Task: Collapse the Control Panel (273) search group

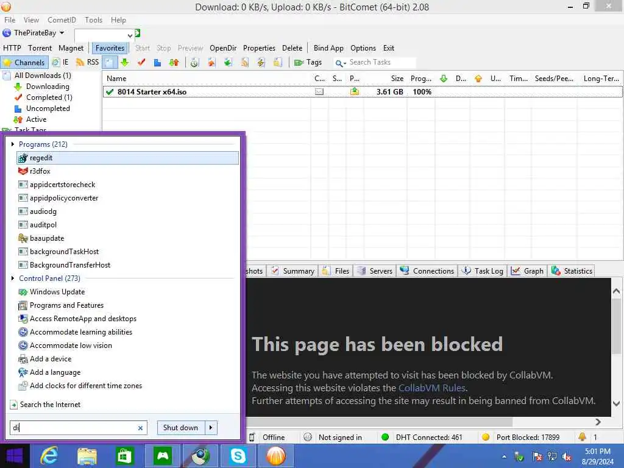Action: (13, 278)
